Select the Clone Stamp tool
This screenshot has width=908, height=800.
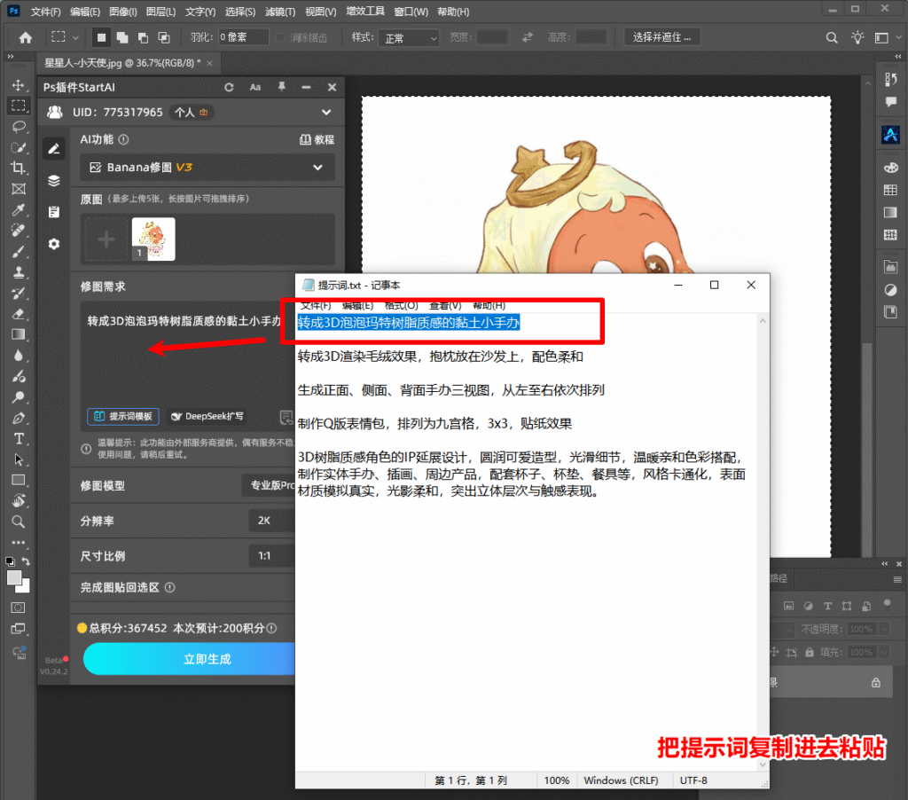(19, 272)
